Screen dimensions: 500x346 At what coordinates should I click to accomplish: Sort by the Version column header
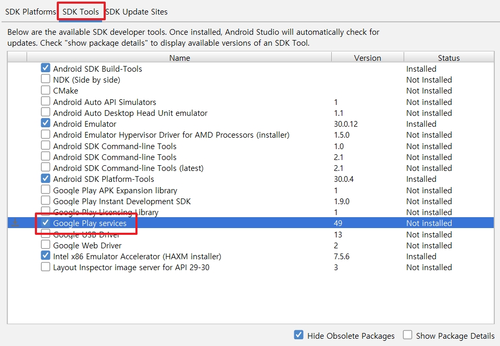pos(367,58)
